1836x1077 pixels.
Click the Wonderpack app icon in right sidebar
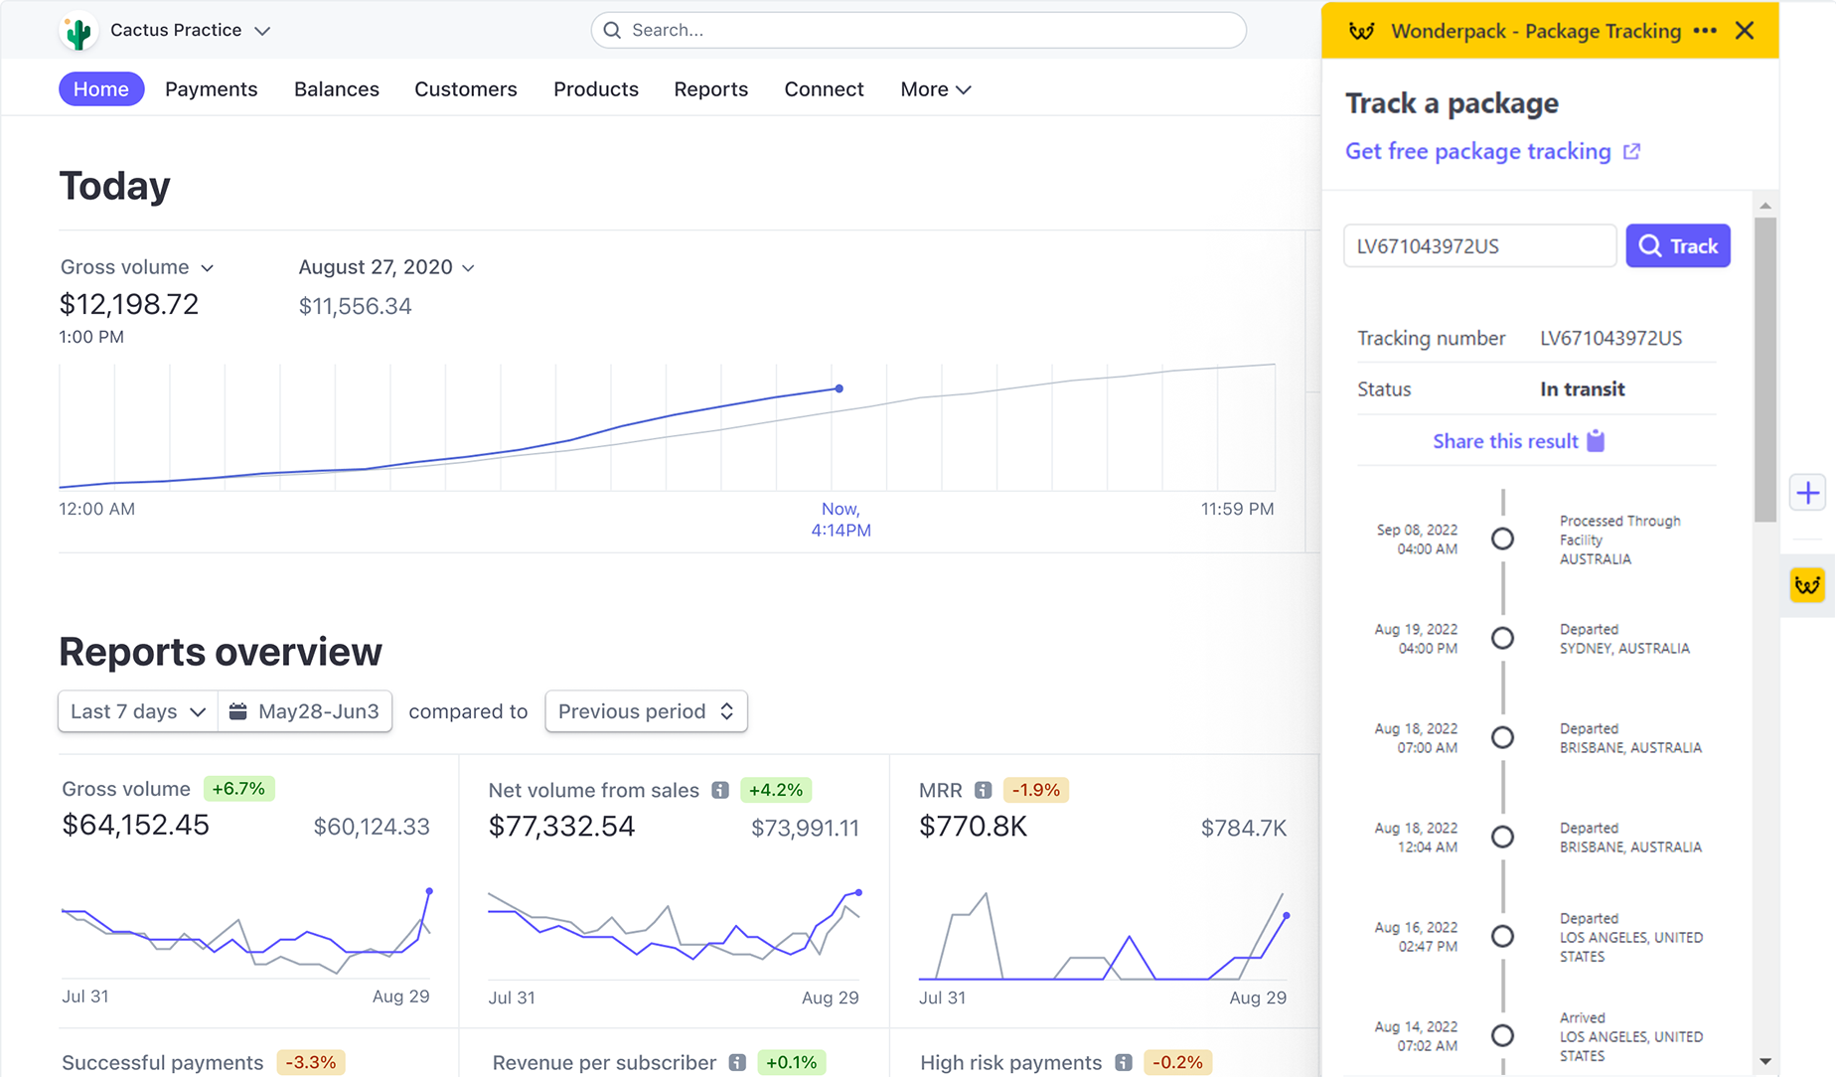(x=1807, y=585)
